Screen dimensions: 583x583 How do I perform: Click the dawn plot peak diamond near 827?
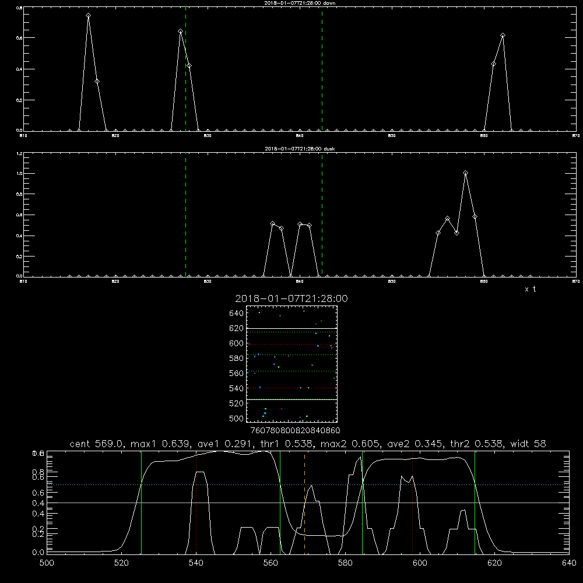coord(180,31)
